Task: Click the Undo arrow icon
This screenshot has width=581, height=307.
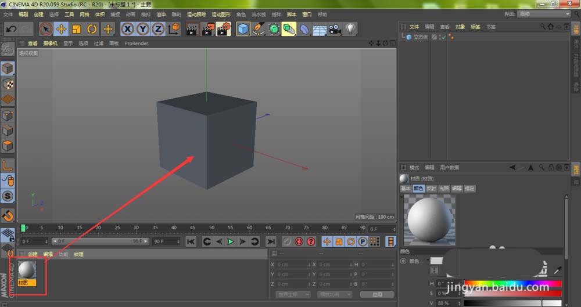Action: [x=11, y=28]
